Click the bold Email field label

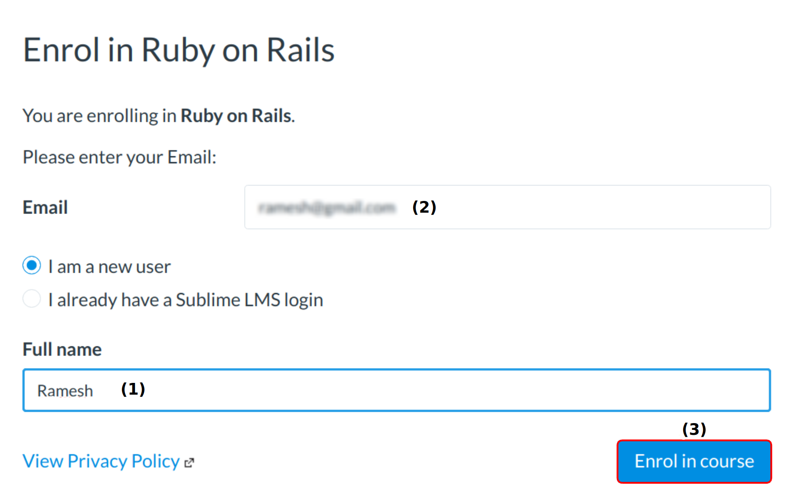click(x=45, y=208)
